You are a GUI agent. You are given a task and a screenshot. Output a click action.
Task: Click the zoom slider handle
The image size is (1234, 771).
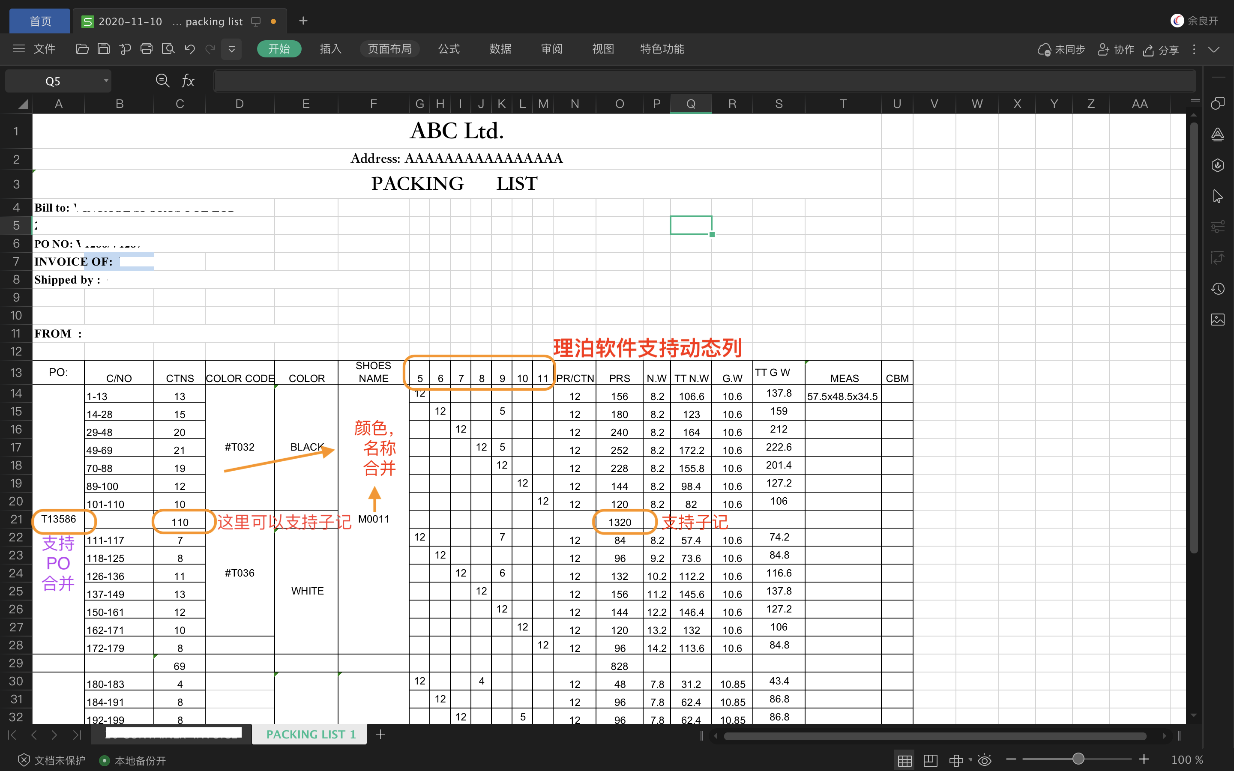click(1078, 759)
